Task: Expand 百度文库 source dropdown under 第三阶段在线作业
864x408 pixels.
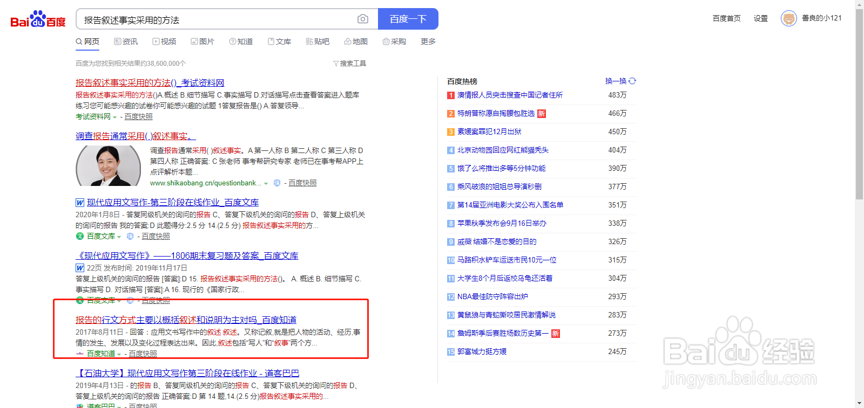Action: [x=119, y=237]
